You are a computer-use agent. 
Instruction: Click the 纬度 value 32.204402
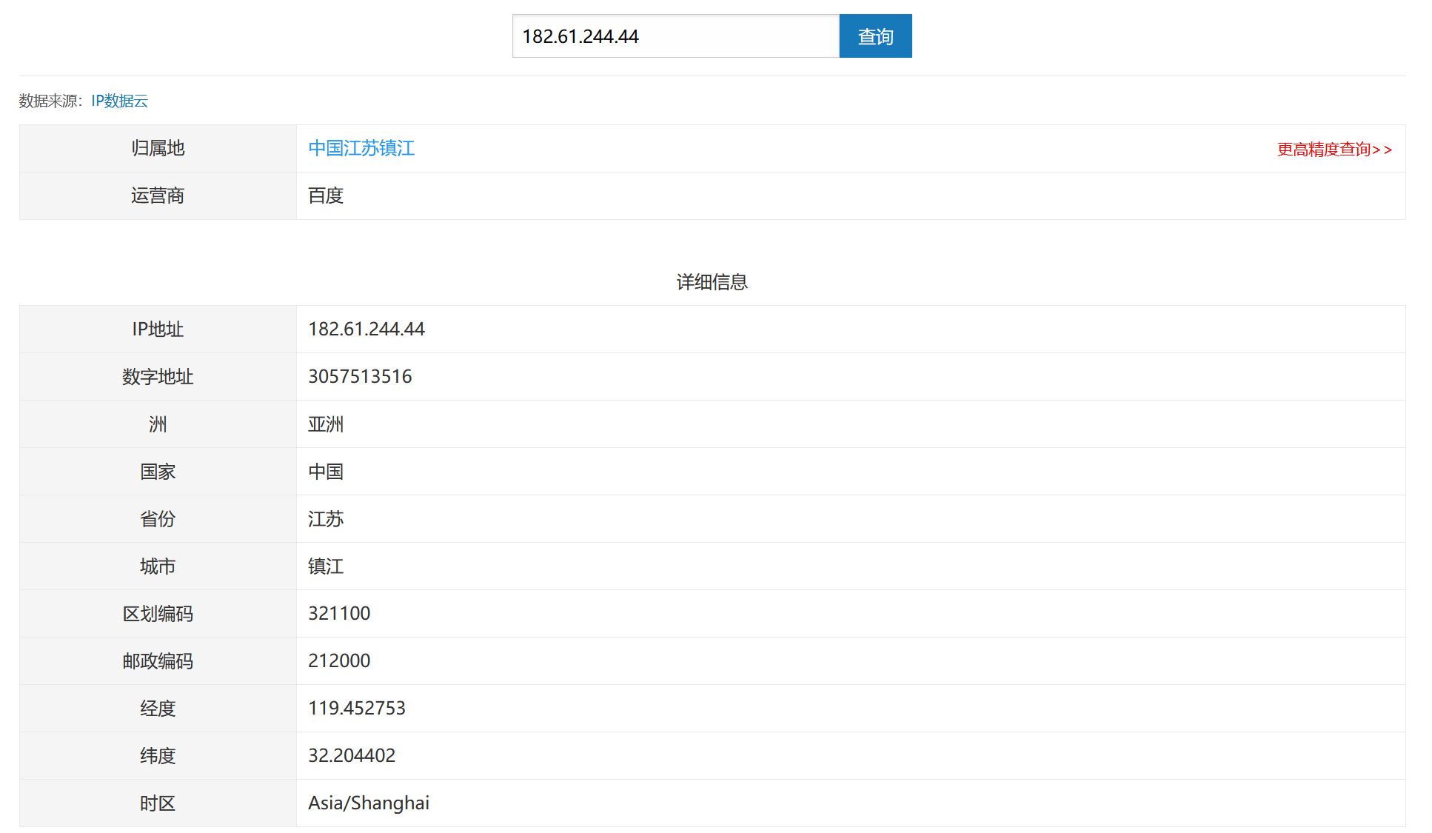click(x=352, y=755)
